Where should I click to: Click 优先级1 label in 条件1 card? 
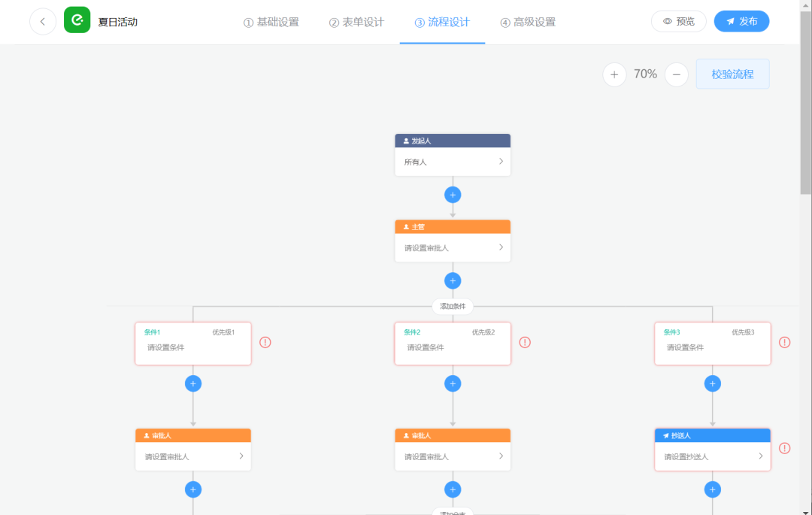pos(224,332)
